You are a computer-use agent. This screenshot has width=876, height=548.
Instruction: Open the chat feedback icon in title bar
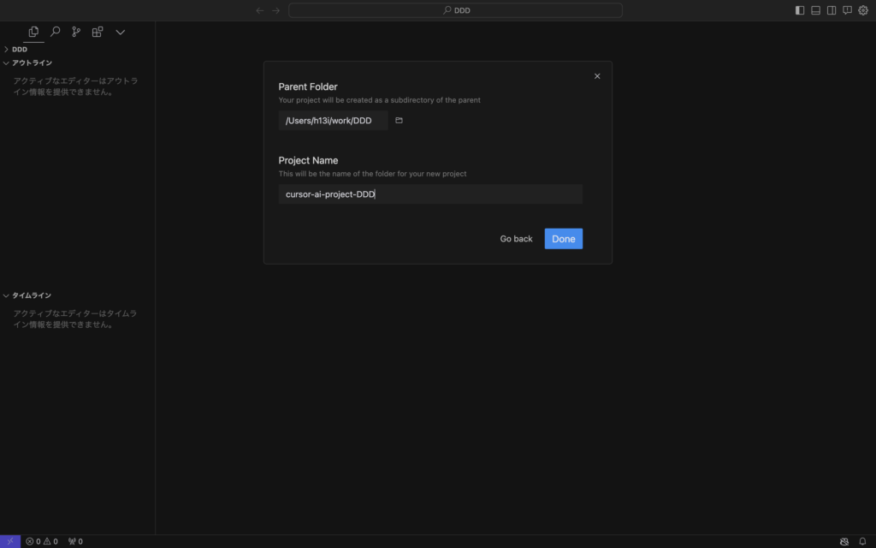coord(847,10)
